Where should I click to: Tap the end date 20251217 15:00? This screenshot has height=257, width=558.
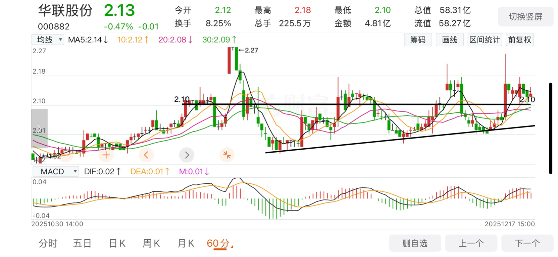509,224
